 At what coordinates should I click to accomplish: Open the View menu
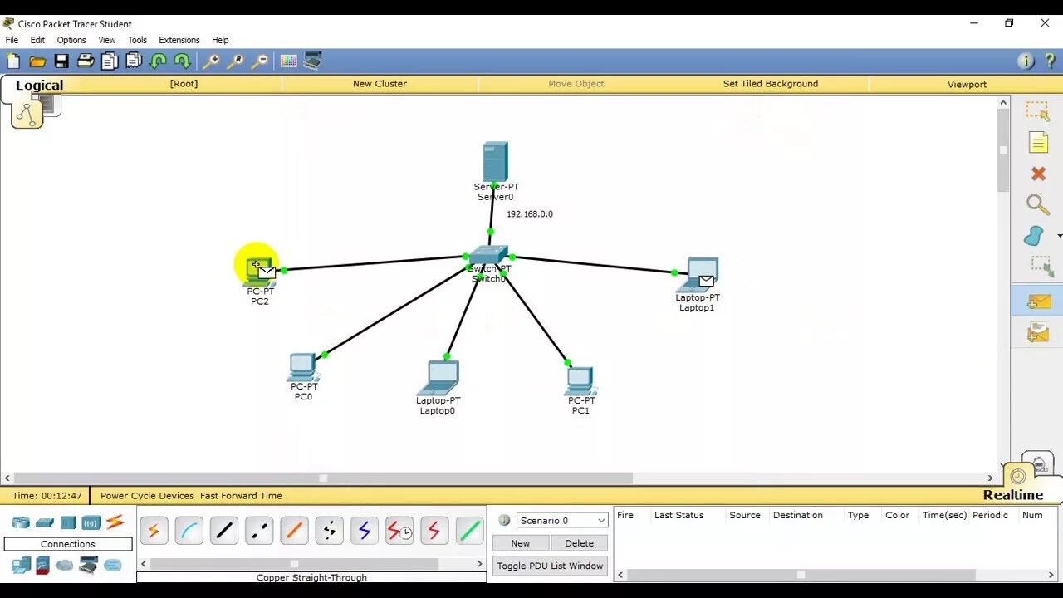[107, 40]
